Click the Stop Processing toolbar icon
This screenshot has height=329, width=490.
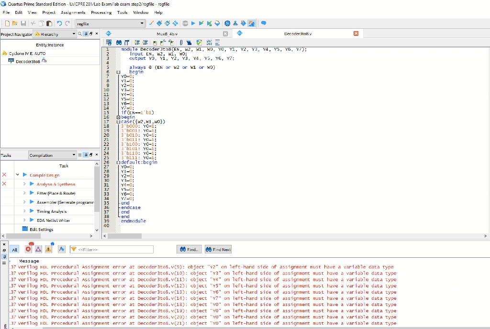pos(185,23)
